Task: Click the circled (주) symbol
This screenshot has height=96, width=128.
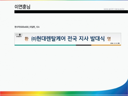Action: 34,39
